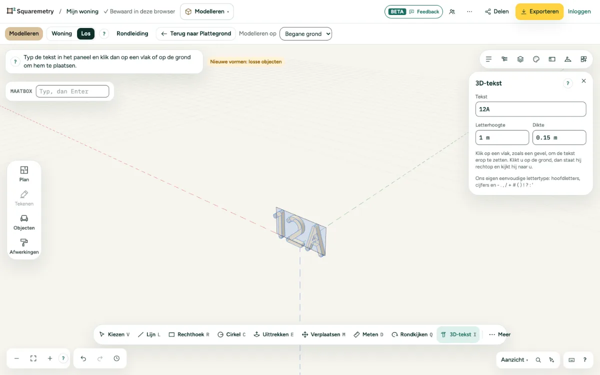Open the object tree outline icon
The image size is (600, 375).
tap(504, 59)
